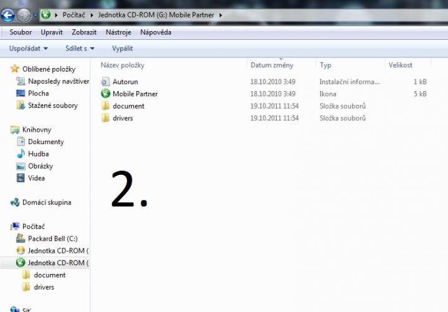This screenshot has width=448, height=312.
Task: Open Knihovny in navigation pane
Action: (37, 130)
